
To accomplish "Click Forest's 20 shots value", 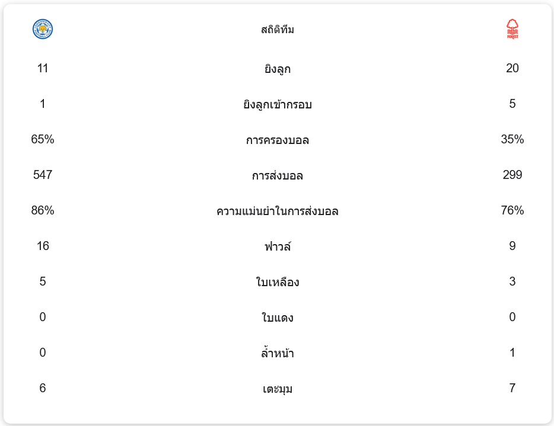I will 512,68.
